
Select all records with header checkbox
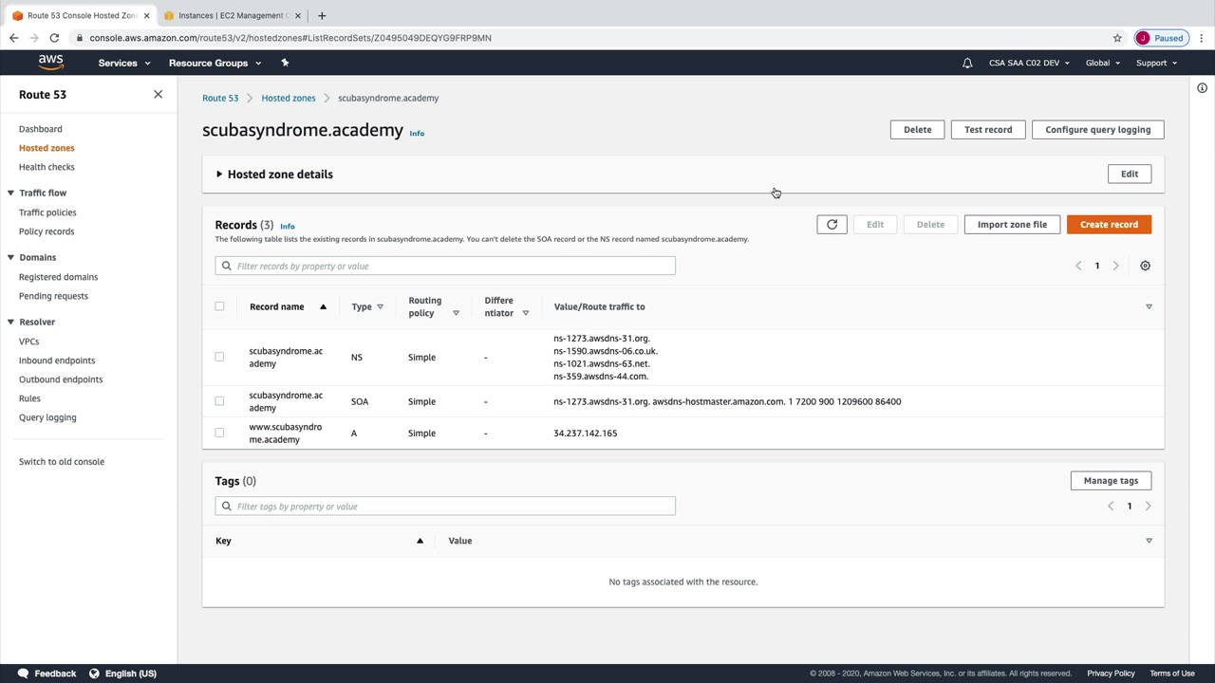click(x=219, y=306)
